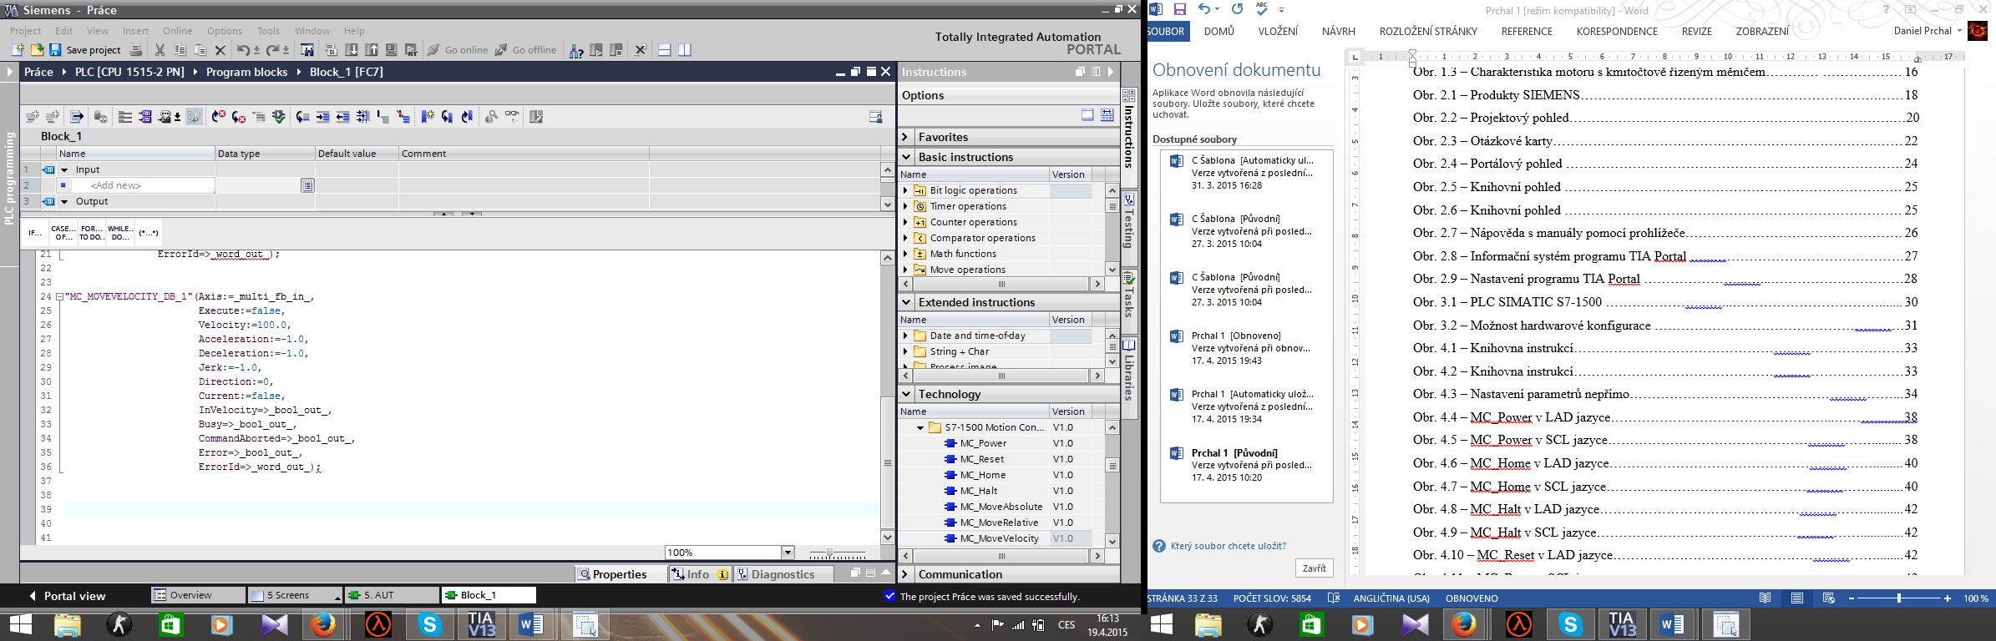1996x641 pixels.
Task: Collapse S7-1500 Motion Control folder
Action: click(x=920, y=427)
